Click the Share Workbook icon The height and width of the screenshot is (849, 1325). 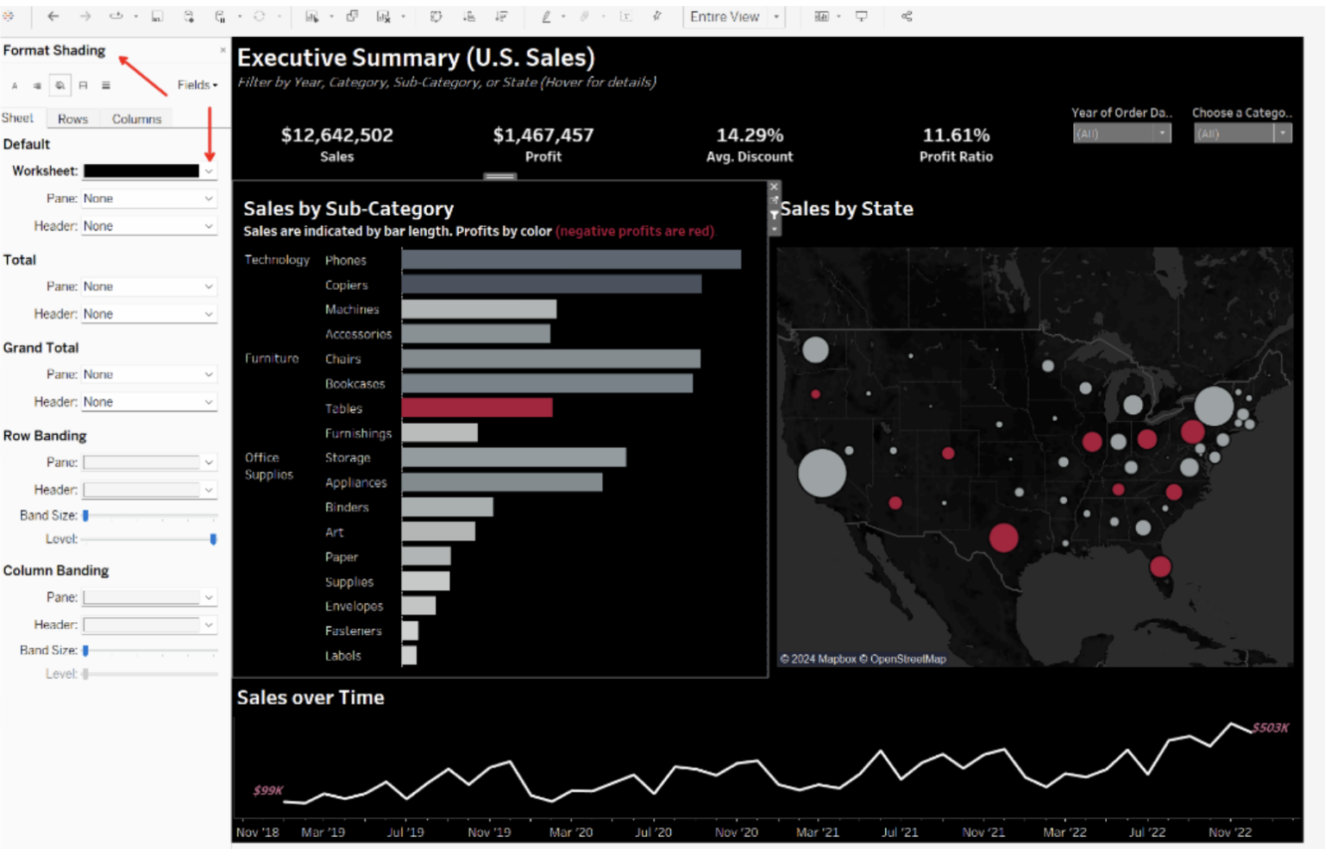[907, 16]
